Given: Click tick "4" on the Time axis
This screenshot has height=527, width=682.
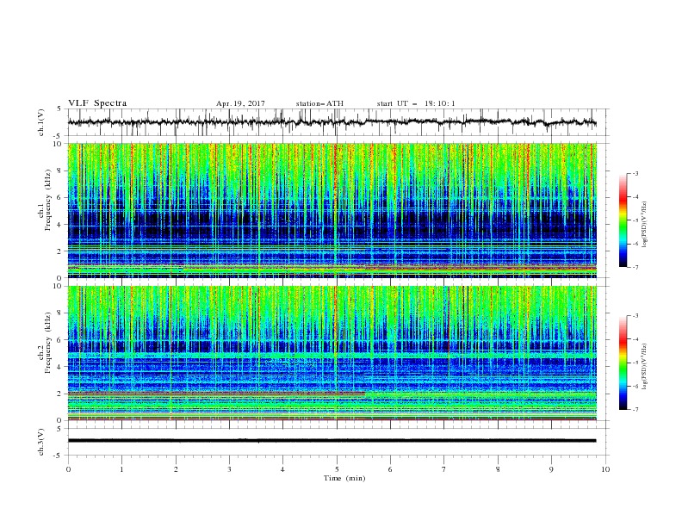Looking at the screenshot, I should tap(282, 469).
